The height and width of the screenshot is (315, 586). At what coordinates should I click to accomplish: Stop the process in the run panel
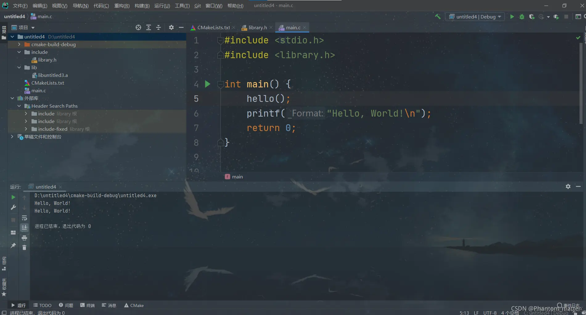pyautogui.click(x=13, y=220)
